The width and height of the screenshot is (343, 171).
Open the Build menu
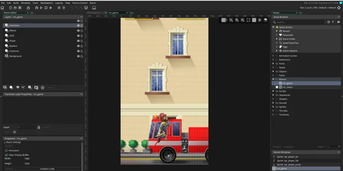tap(16, 3)
